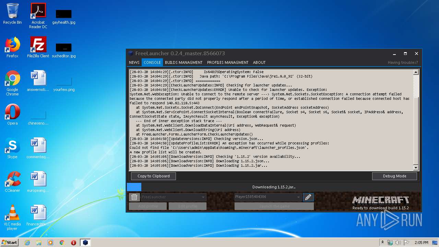This screenshot has height=247, width=439.
Task: Click the Having troubles? link
Action: point(403,62)
